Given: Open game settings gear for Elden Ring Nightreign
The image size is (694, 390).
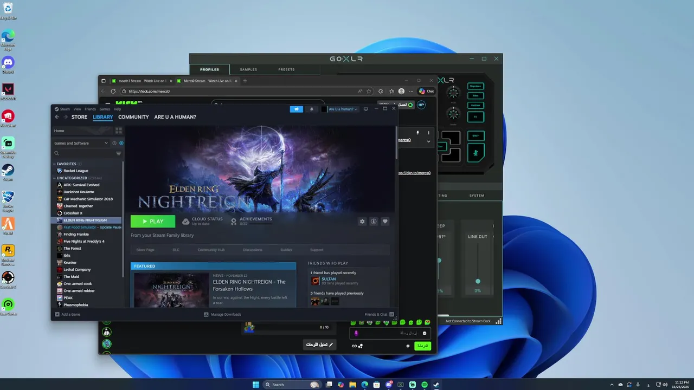Looking at the screenshot, I should (362, 221).
